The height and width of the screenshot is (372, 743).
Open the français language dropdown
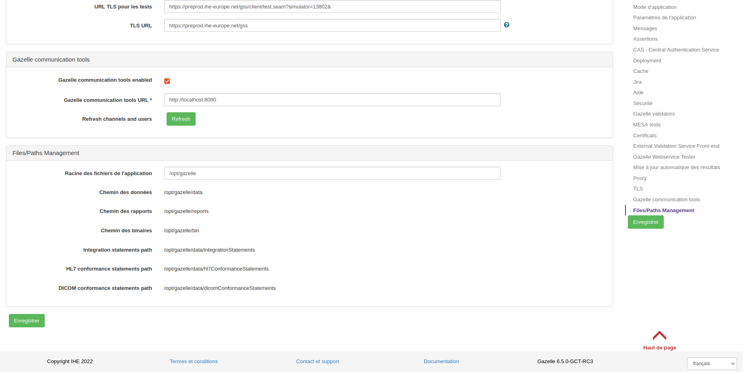711,364
